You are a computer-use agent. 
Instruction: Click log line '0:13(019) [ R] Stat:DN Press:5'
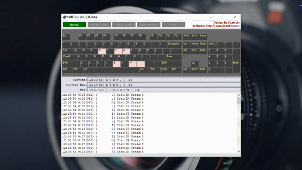tap(103, 152)
